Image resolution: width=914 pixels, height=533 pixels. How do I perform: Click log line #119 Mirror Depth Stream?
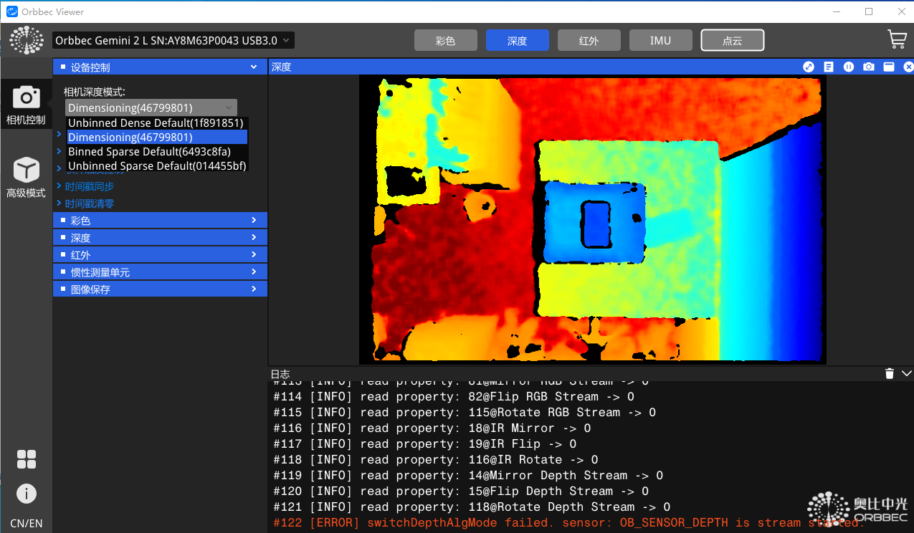tap(468, 476)
